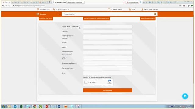Click the 'Остановить показ' button
Viewport: 195px width, 109px height.
132,2
